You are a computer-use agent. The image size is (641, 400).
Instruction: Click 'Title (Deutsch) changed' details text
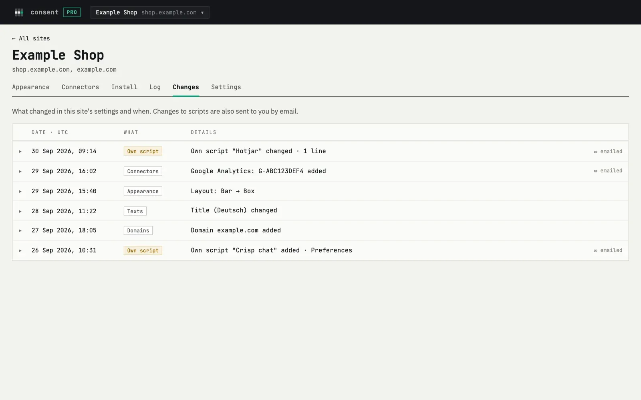[234, 210]
